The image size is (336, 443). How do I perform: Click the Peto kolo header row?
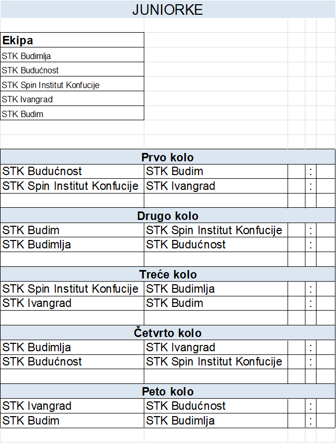[168, 391]
